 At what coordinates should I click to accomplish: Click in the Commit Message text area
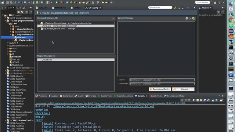tap(156, 49)
